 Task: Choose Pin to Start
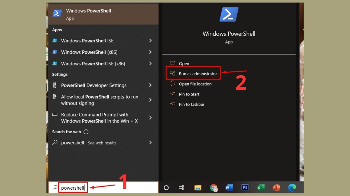pyautogui.click(x=189, y=94)
